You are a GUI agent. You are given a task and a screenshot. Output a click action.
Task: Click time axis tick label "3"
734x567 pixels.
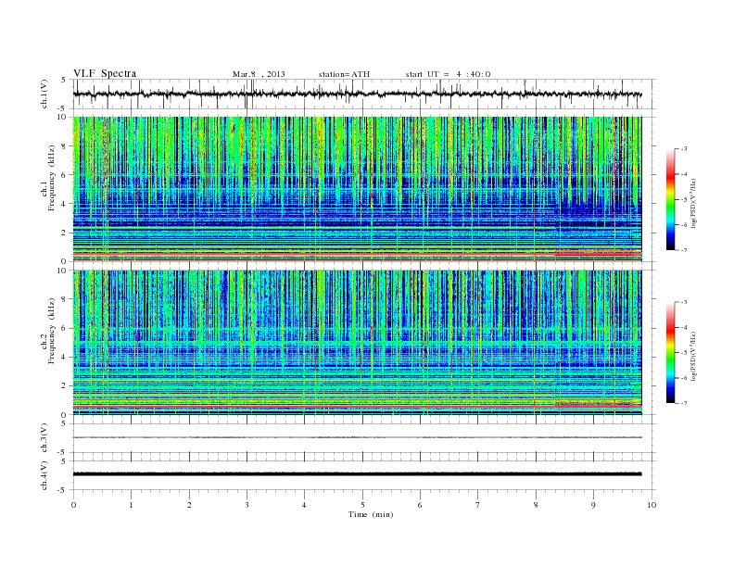[247, 505]
